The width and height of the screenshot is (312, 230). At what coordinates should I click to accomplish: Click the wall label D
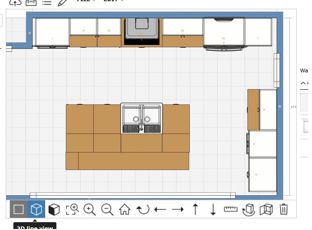(30, 33)
